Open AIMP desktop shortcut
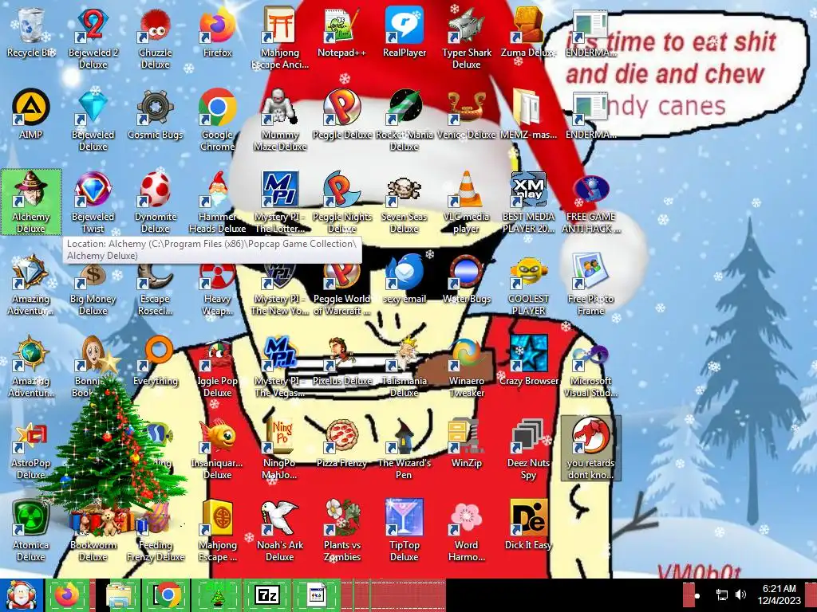Screen dimensions: 817x612 click(x=31, y=114)
